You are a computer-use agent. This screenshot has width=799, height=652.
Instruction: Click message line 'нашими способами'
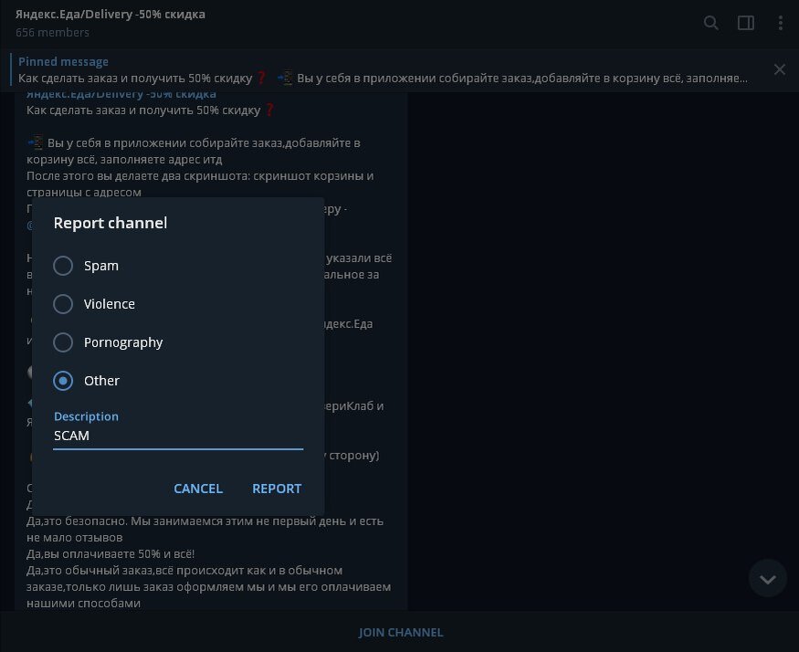(83, 603)
